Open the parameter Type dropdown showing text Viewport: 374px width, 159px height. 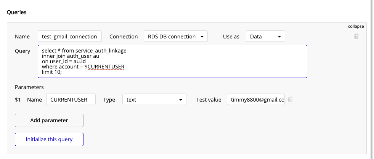[x=154, y=100]
